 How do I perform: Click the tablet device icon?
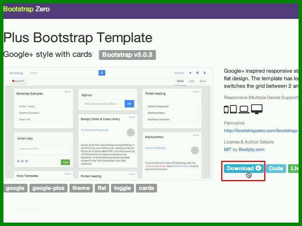(233, 109)
